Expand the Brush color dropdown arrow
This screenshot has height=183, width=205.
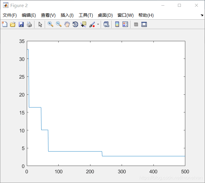tap(98, 24)
